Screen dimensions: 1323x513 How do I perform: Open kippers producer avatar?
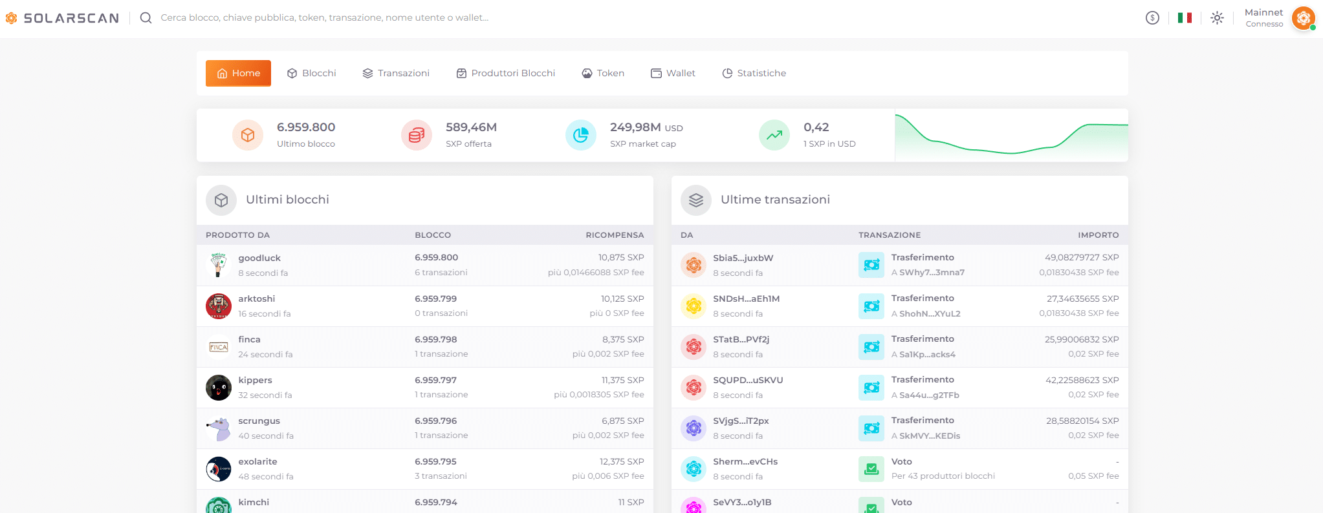tap(219, 388)
